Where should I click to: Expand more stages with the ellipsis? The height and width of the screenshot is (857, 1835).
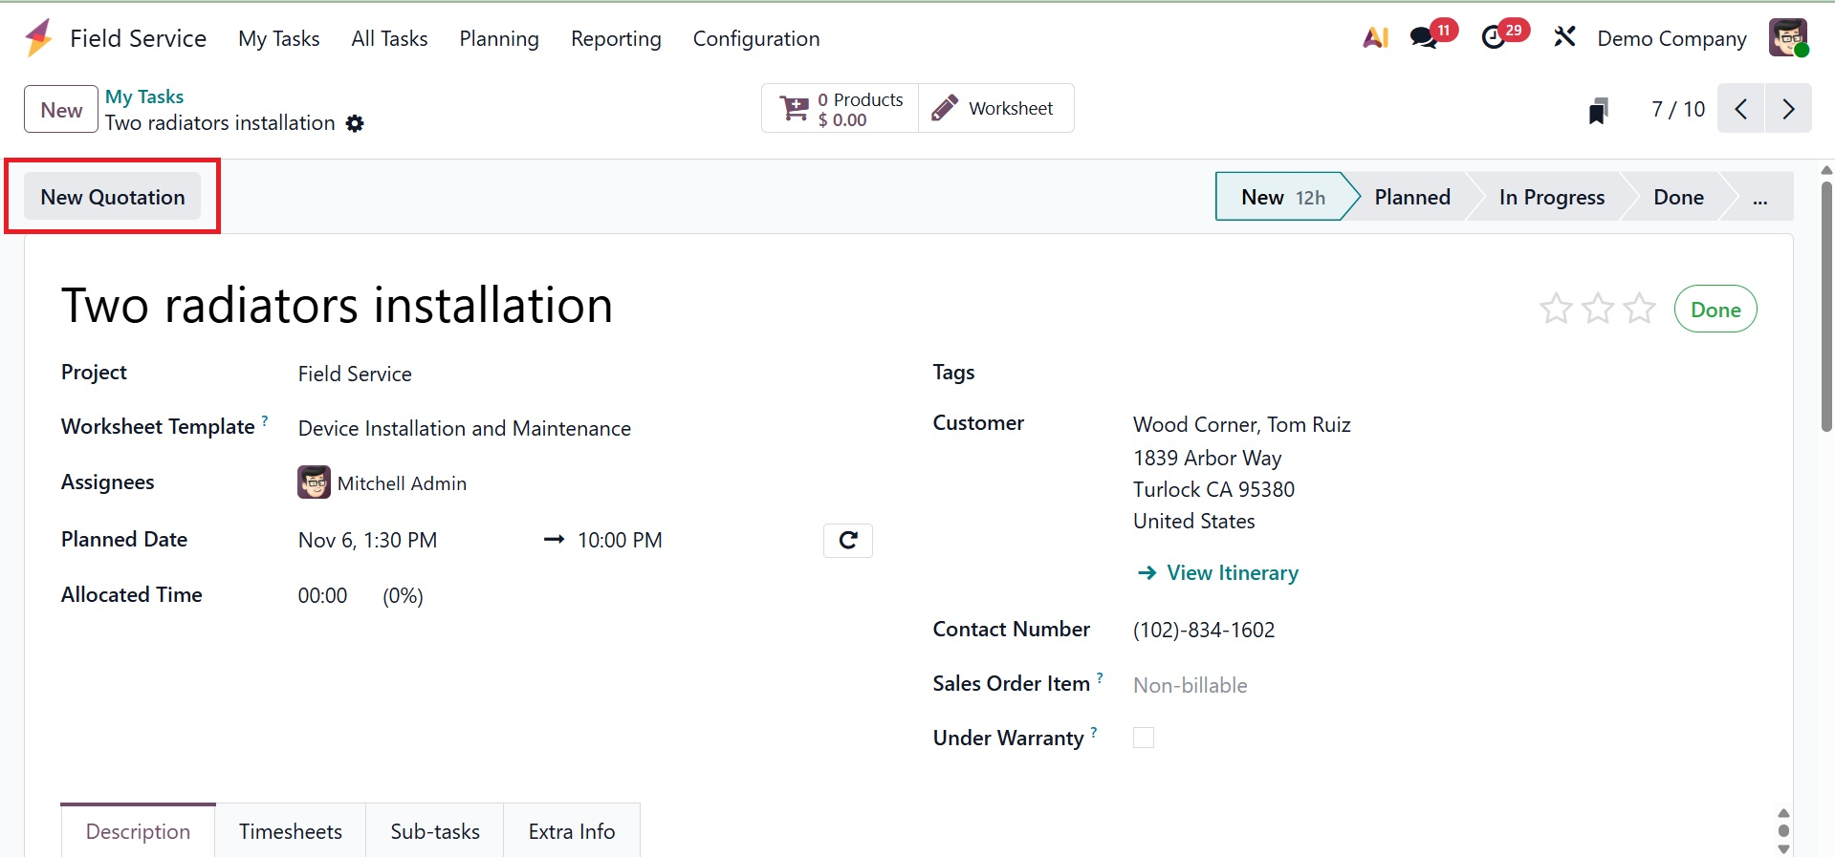point(1759,198)
